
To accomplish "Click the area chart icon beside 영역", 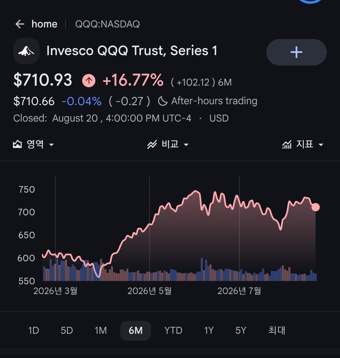I will coord(17,144).
